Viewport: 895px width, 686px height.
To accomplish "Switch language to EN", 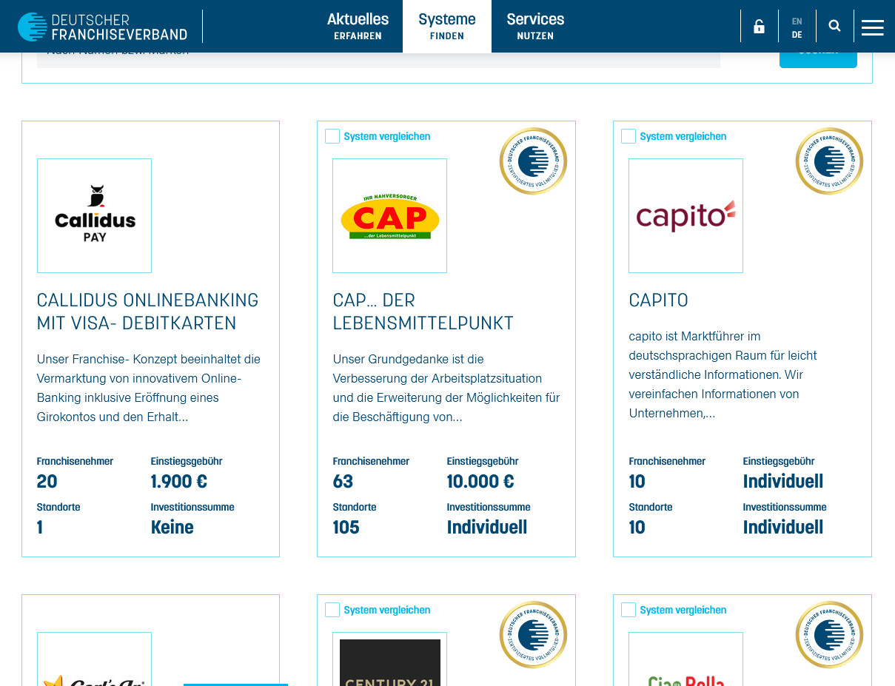I will pyautogui.click(x=797, y=21).
